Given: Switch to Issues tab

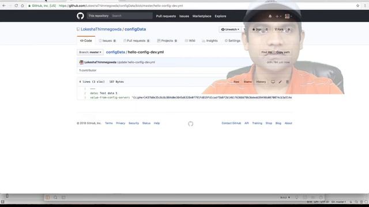Looking at the screenshot, I should point(107,41).
